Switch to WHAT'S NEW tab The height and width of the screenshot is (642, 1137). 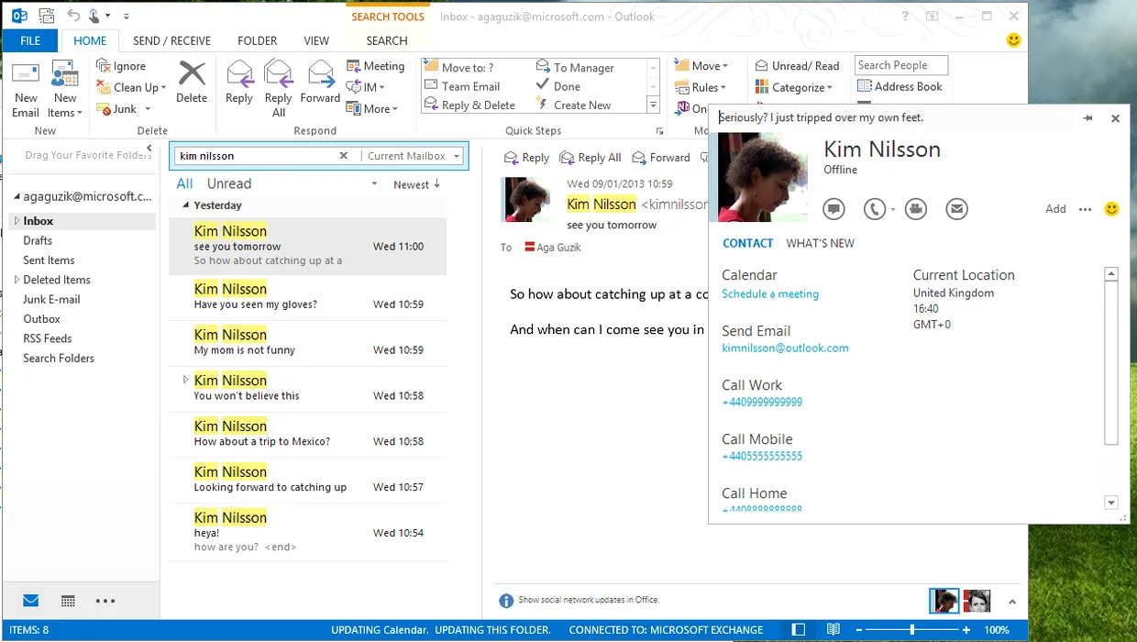[x=820, y=243]
